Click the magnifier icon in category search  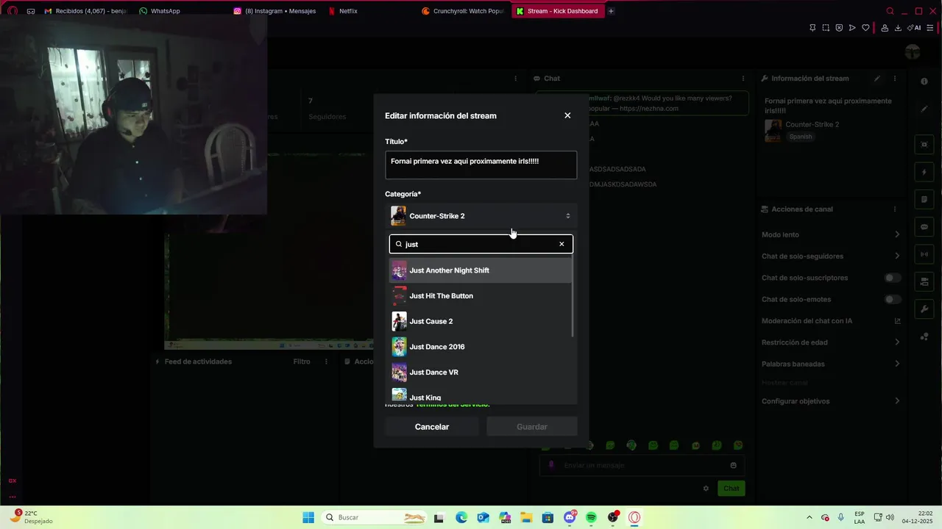pos(399,244)
